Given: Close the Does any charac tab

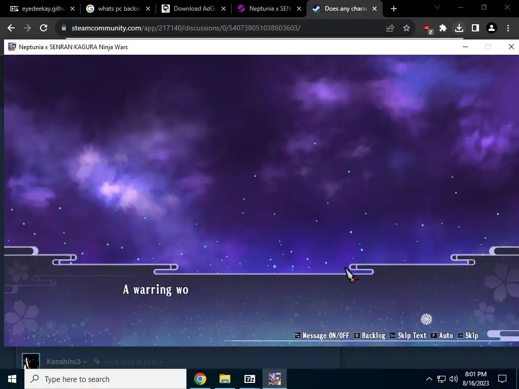Looking at the screenshot, I should [375, 9].
